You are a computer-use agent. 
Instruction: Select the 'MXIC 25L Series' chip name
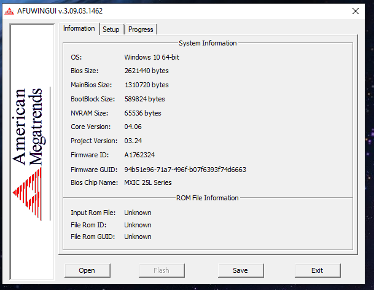pyautogui.click(x=148, y=182)
